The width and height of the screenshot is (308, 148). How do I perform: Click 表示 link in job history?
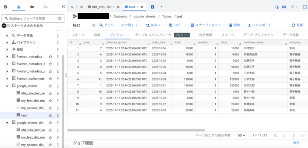296,143
